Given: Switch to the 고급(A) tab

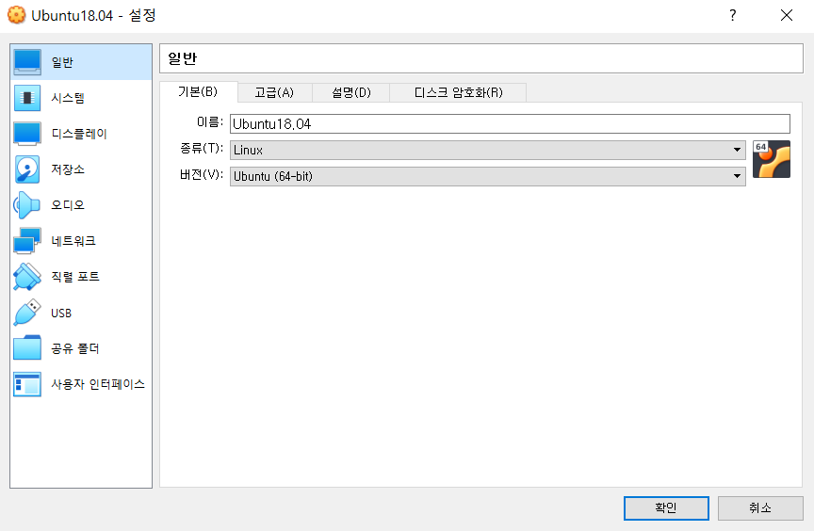Looking at the screenshot, I should (274, 93).
